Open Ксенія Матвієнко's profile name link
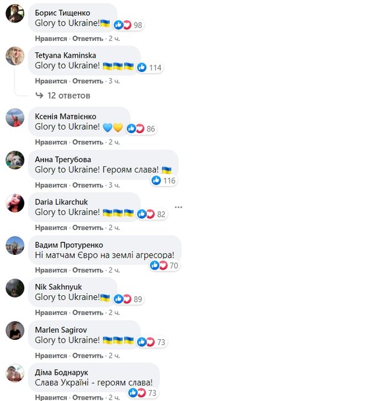This screenshot has height=401, width=386. click(65, 116)
